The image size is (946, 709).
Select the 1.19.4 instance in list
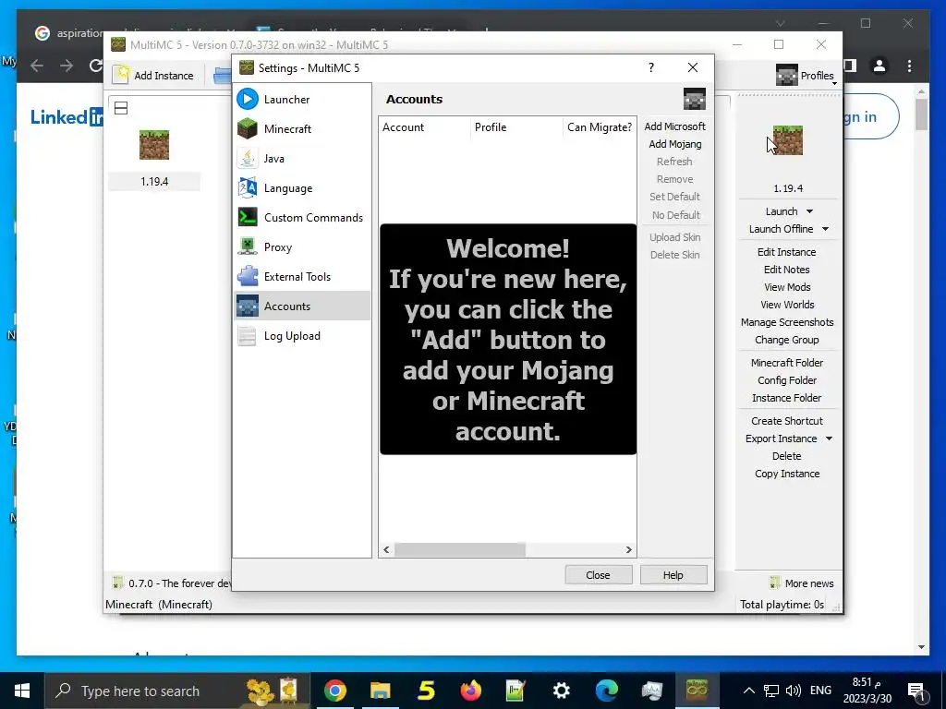154,160
